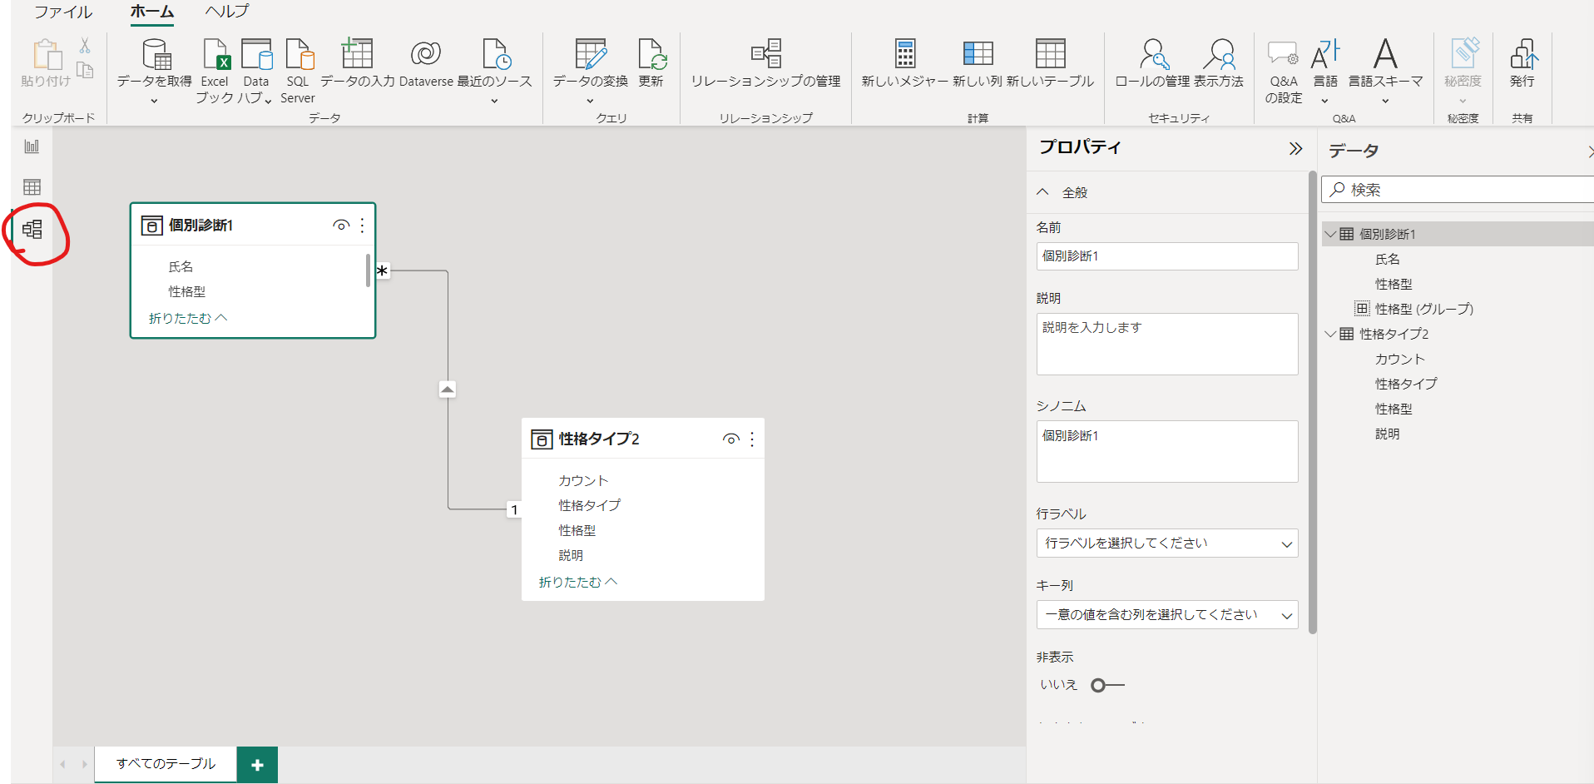Switch to Model view in sidebar
This screenshot has height=784, width=1594.
coord(32,230)
